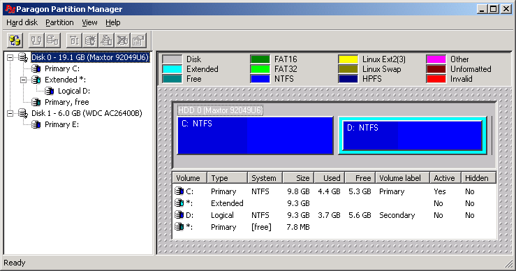Viewport: 516px width, 271px height.
Task: Click the Ready status bar text
Action: [x=15, y=263]
